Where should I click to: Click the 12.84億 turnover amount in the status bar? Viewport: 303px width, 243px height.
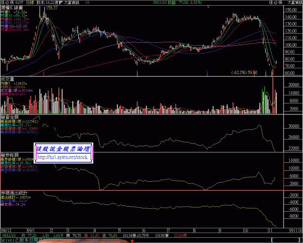tap(180, 235)
